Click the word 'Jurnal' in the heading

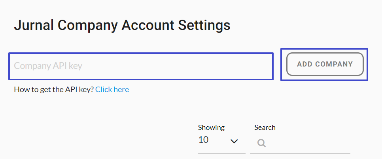tap(34, 25)
